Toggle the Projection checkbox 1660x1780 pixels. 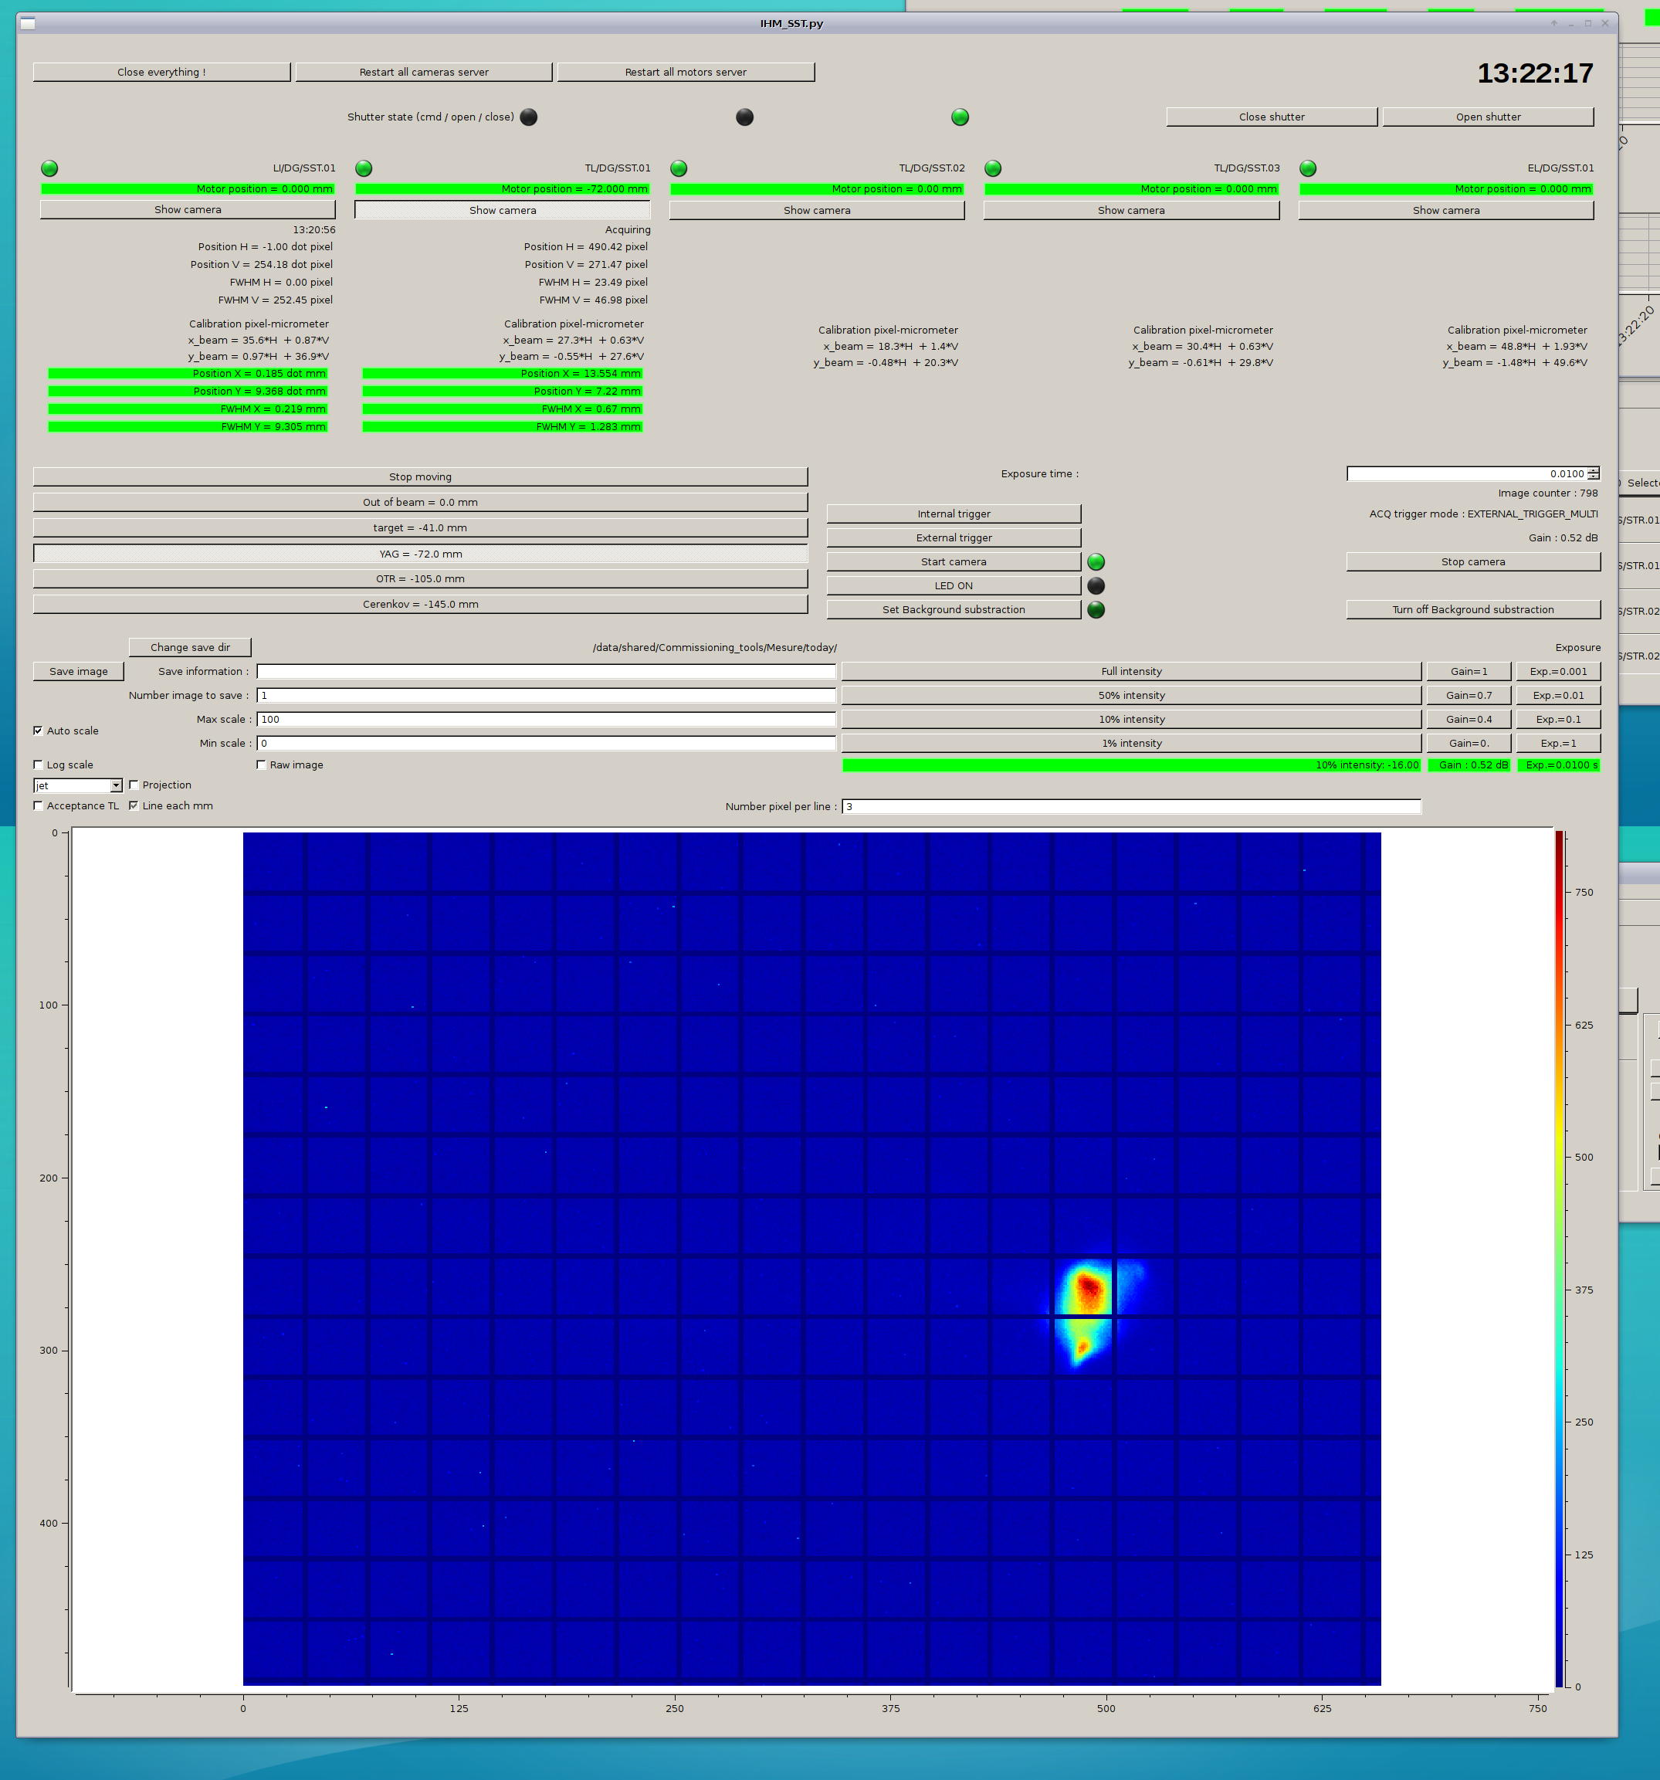point(134,785)
